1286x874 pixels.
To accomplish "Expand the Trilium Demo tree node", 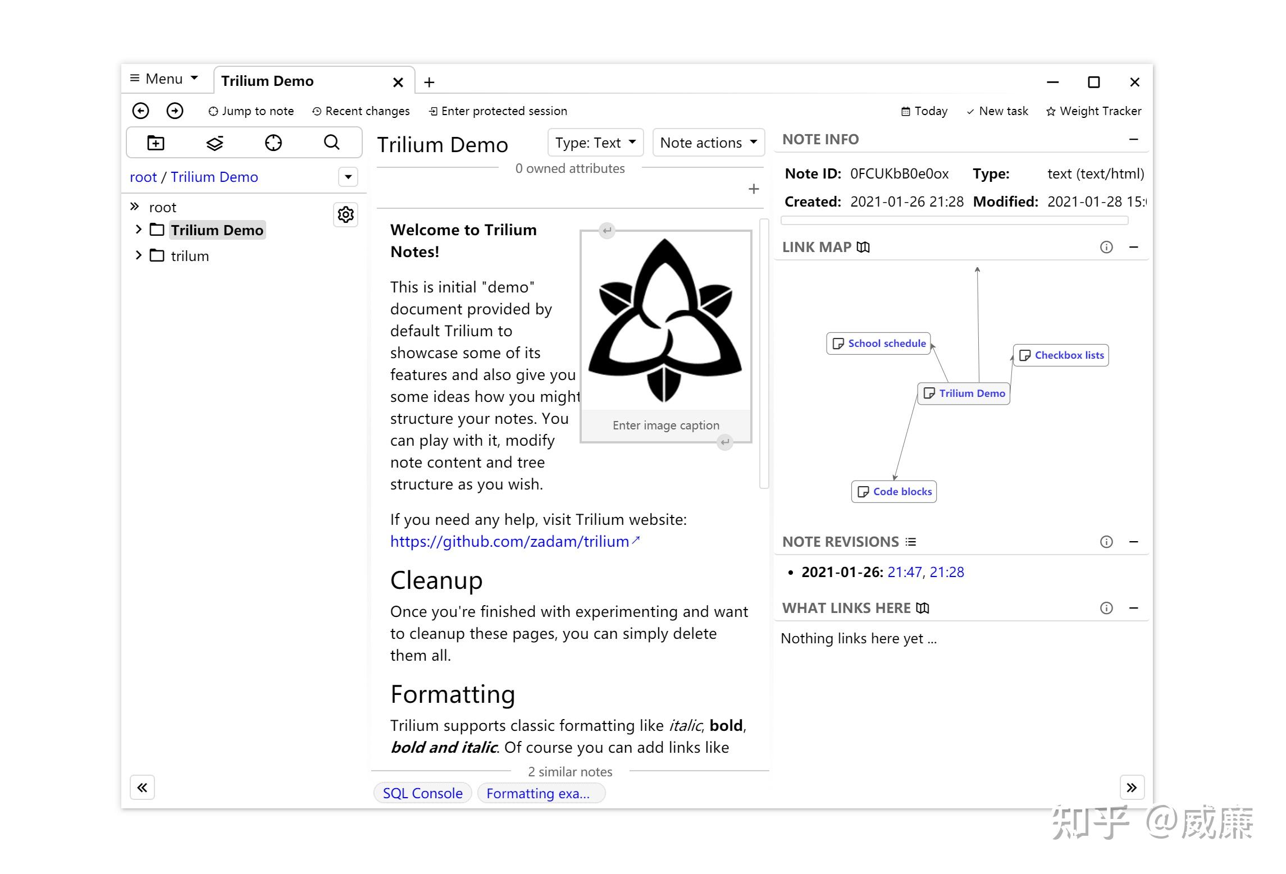I will (139, 230).
